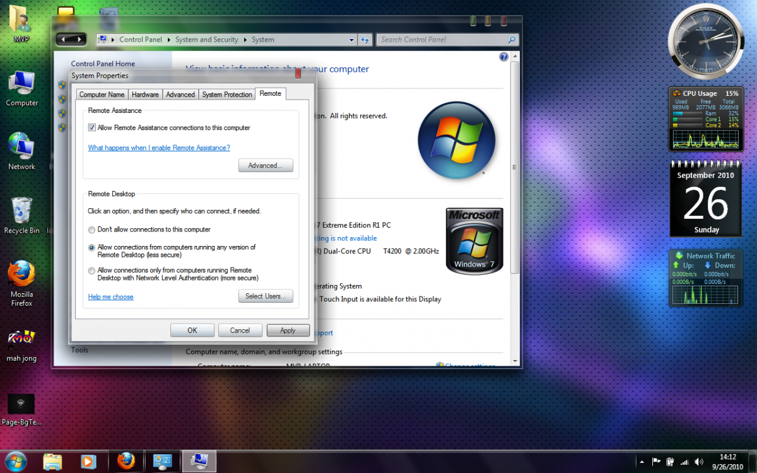Click the Control Panel vertical scrollbar thumb
The image size is (757, 473).
click(x=515, y=167)
